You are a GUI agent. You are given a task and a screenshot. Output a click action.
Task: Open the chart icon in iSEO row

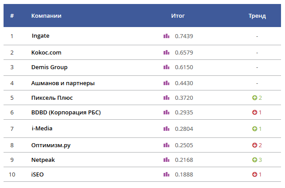coord(166,174)
